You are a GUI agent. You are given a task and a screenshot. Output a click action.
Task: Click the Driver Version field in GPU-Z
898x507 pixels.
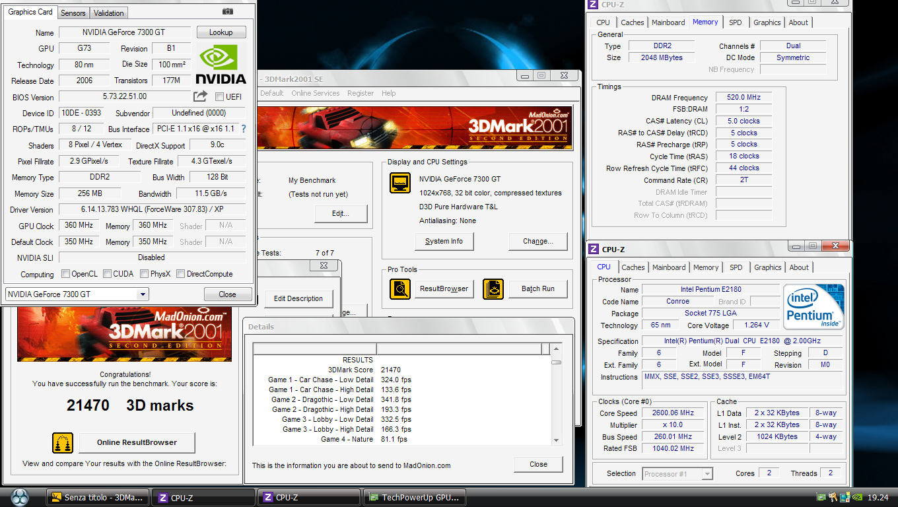tap(152, 209)
